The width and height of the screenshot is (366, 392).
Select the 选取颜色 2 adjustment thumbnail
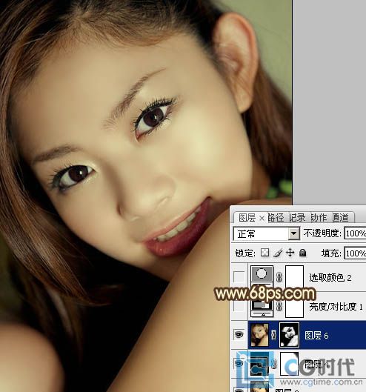click(262, 276)
